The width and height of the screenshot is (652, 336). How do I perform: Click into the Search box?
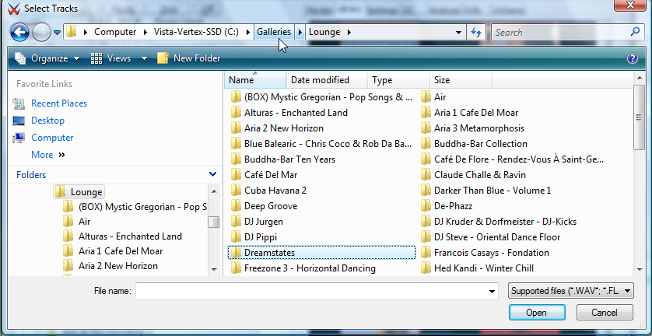click(x=560, y=32)
